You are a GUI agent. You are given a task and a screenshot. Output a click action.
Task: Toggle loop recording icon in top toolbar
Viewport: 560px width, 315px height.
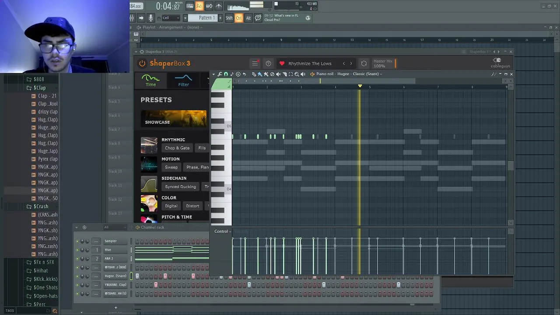[x=209, y=6]
